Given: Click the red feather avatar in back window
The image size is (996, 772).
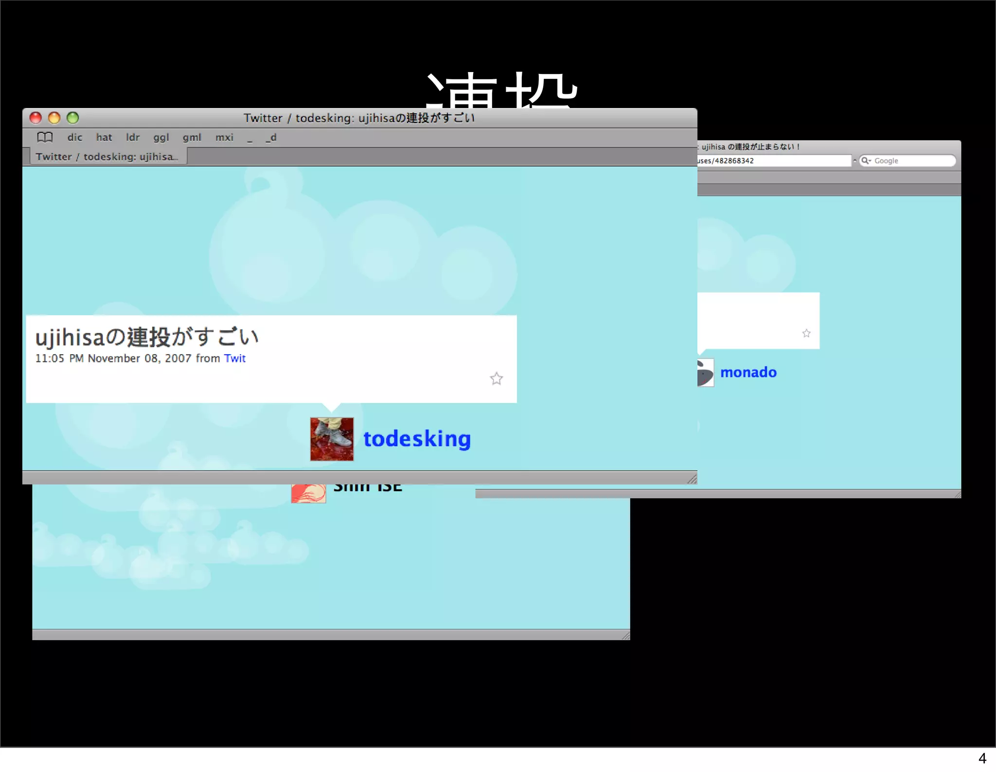Looking at the screenshot, I should (308, 493).
